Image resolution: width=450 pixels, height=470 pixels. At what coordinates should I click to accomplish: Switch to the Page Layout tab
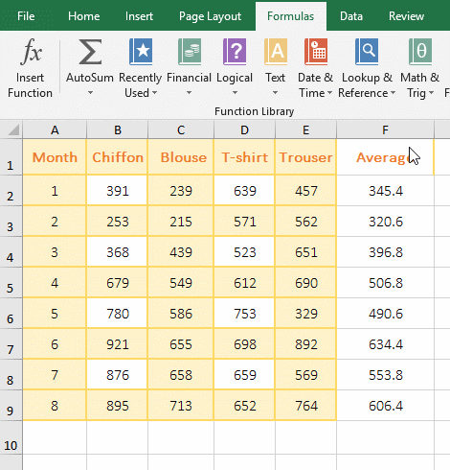(x=210, y=16)
